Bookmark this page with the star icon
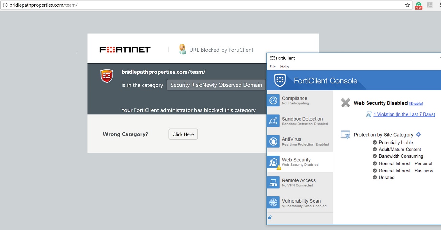The height and width of the screenshot is (230, 441). point(408,5)
